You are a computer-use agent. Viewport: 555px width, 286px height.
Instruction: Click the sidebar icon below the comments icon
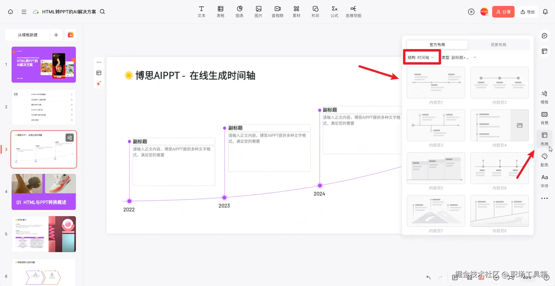click(544, 51)
